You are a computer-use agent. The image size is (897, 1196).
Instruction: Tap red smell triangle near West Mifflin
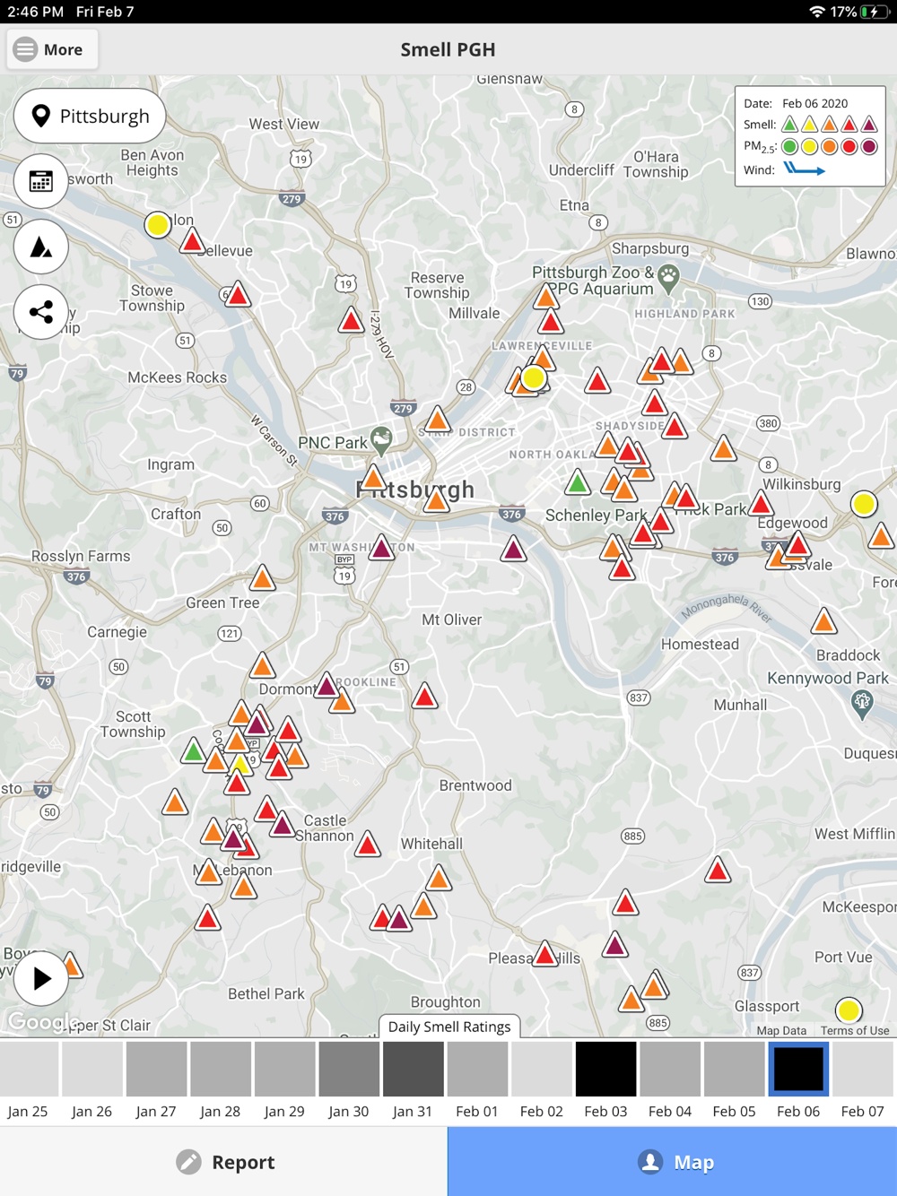(718, 870)
